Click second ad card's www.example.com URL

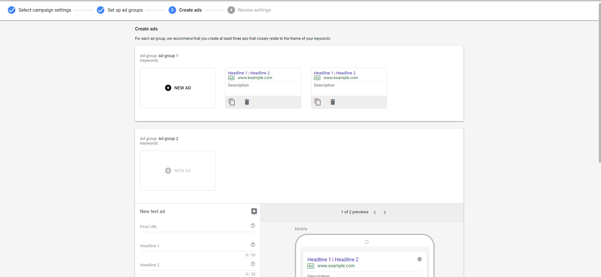point(341,78)
